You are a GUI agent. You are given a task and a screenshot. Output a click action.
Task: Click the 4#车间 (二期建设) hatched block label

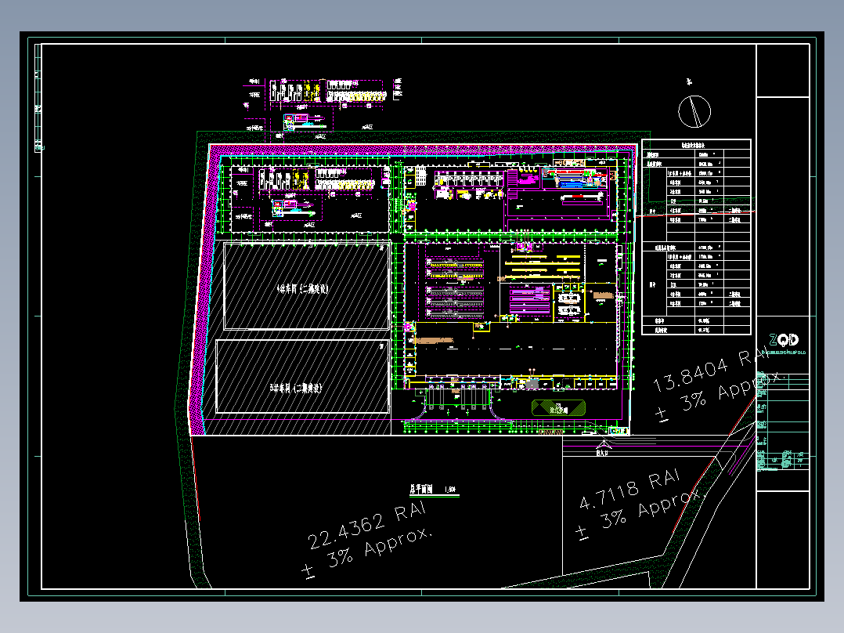click(302, 289)
